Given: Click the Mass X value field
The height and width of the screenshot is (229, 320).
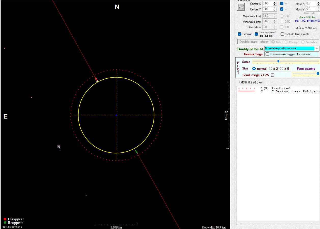Looking at the screenshot, I should click(x=311, y=4).
